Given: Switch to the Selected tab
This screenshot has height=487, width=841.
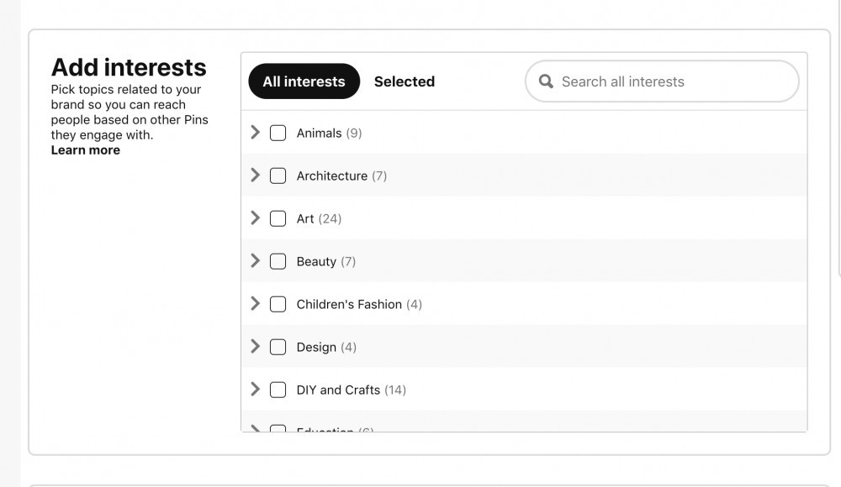Looking at the screenshot, I should 405,81.
